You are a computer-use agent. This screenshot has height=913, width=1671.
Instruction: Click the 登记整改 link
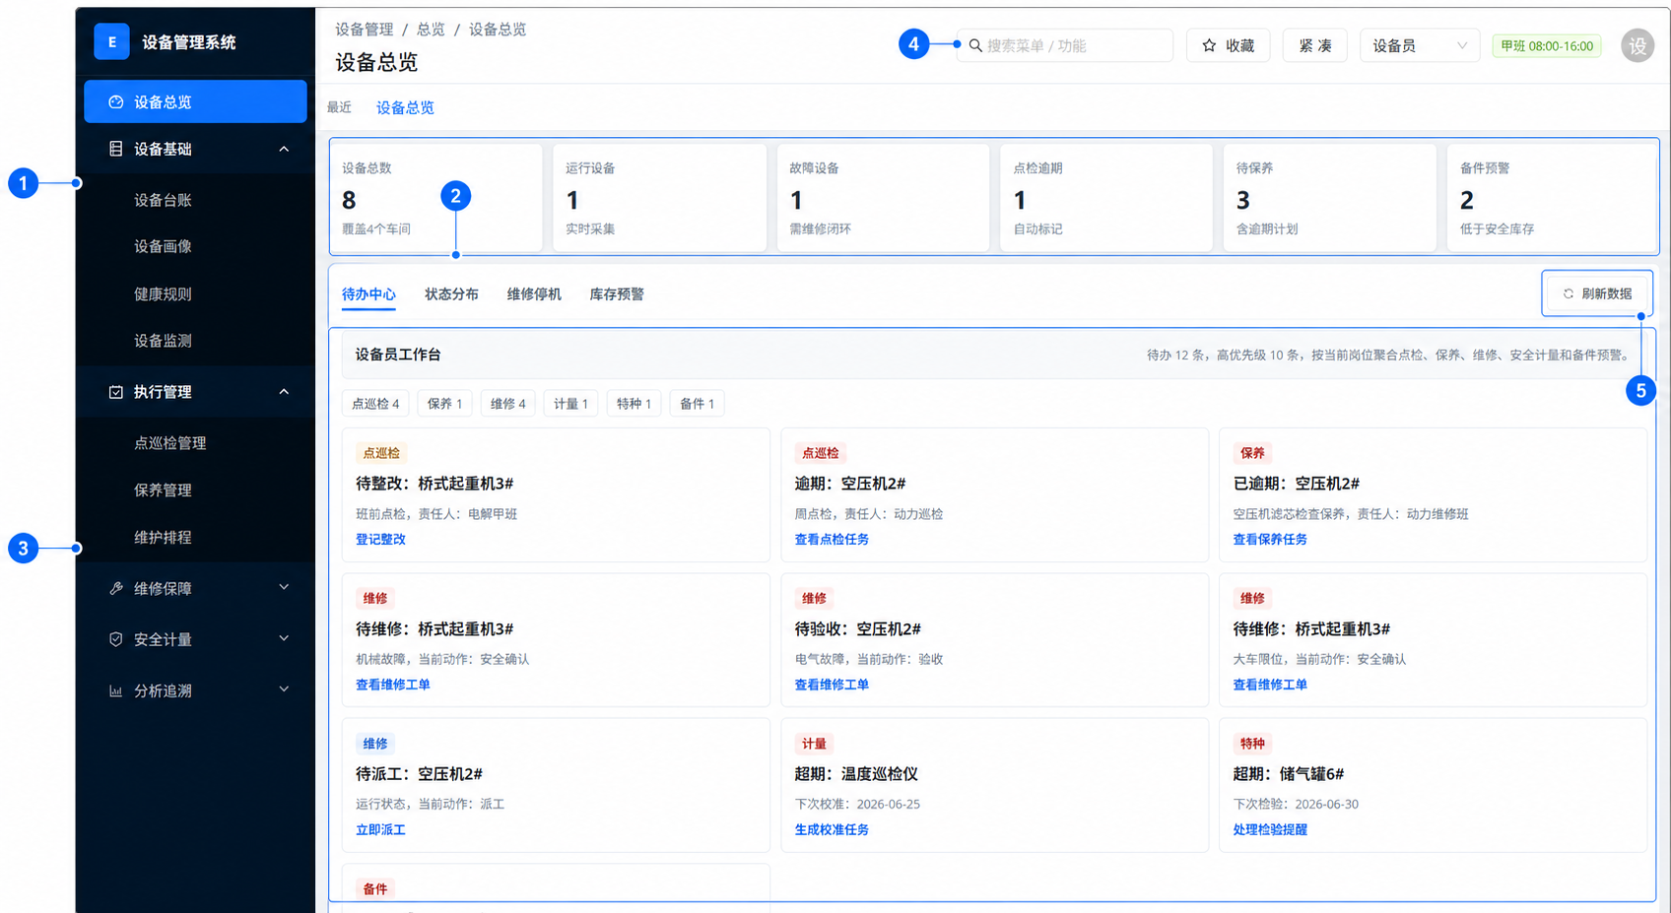[x=380, y=540]
